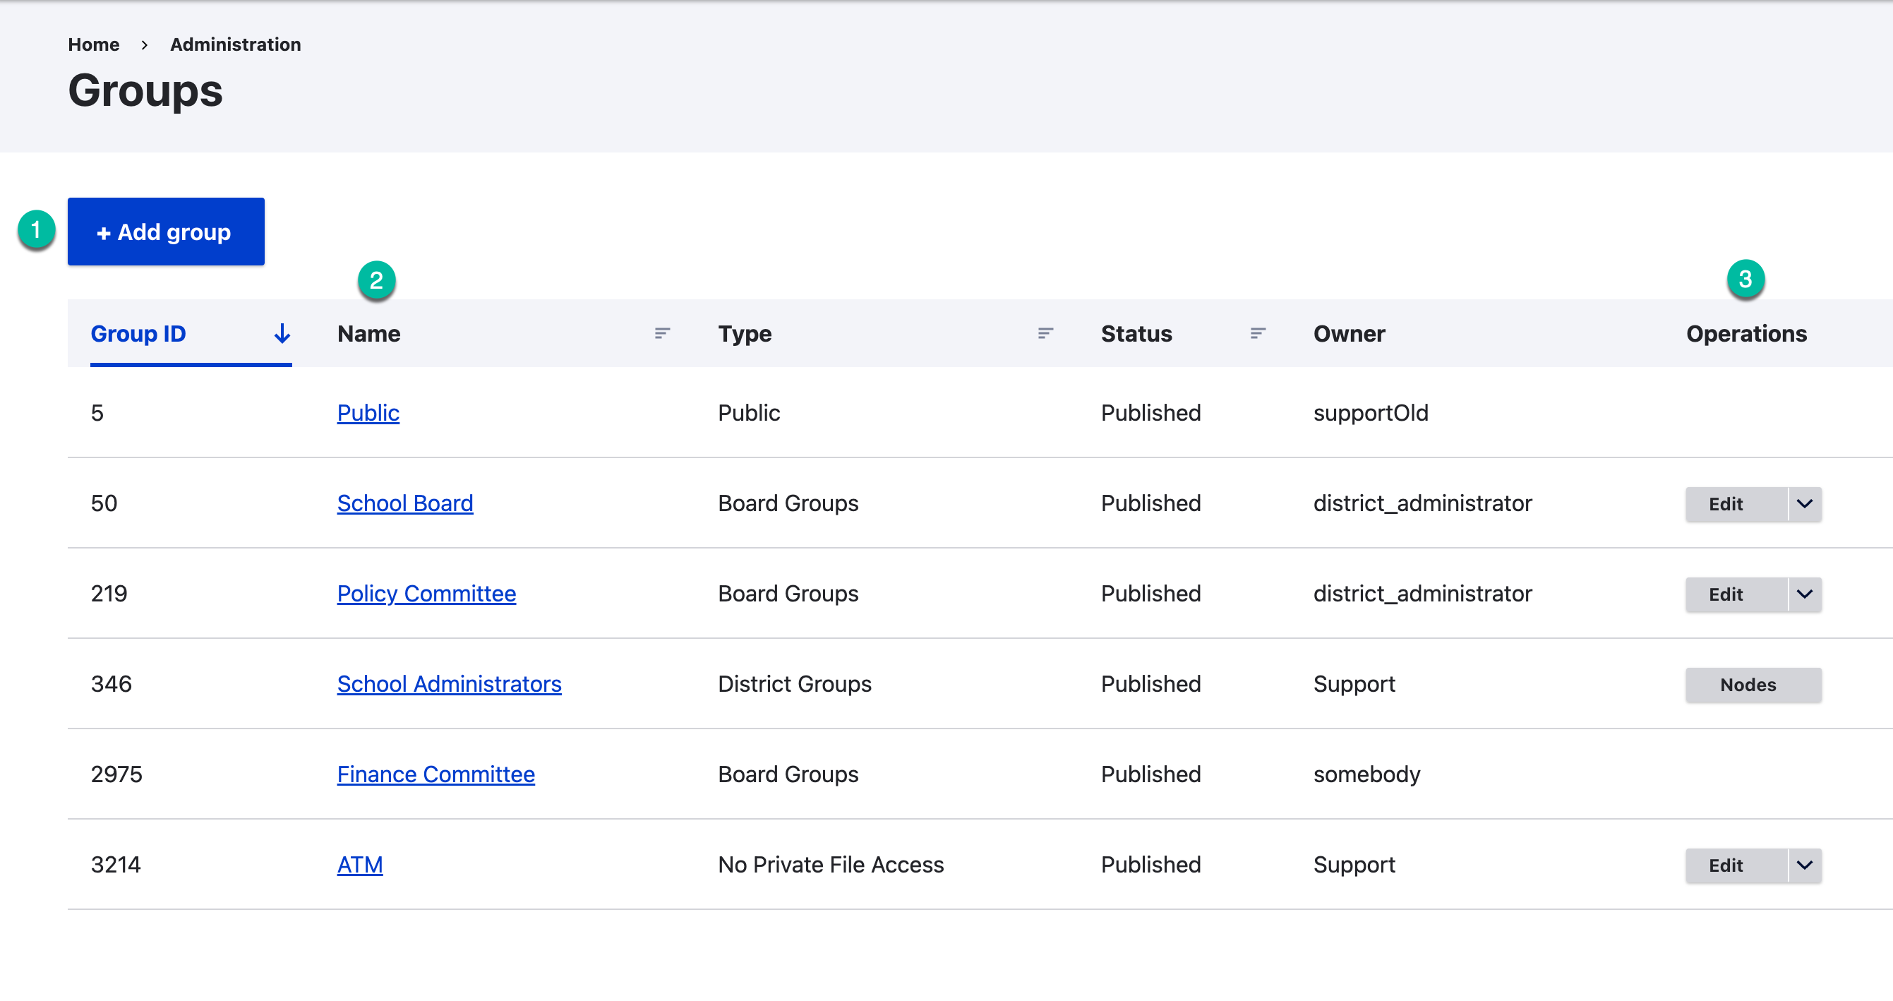
Task: Click the Group ID cell 346
Action: 111,683
